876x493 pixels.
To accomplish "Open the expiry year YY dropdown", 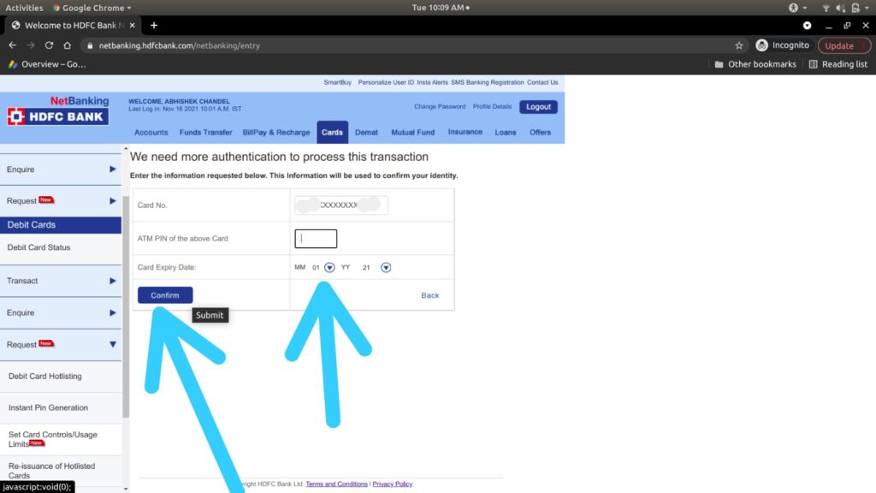I will pyautogui.click(x=386, y=268).
